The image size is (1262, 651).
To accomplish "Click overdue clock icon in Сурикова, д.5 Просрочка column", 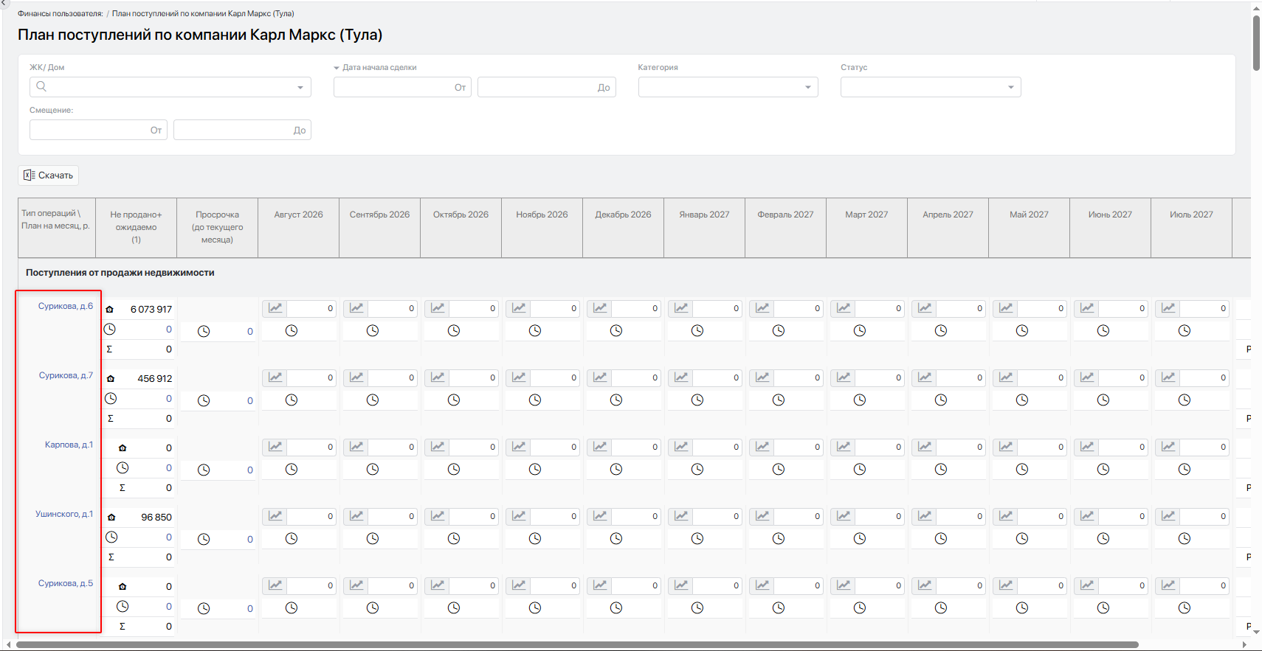I will (x=204, y=609).
